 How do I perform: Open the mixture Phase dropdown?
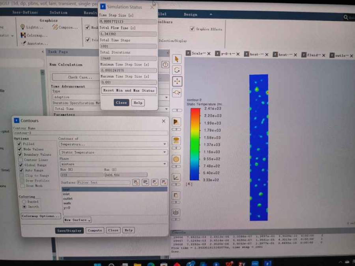114,164
